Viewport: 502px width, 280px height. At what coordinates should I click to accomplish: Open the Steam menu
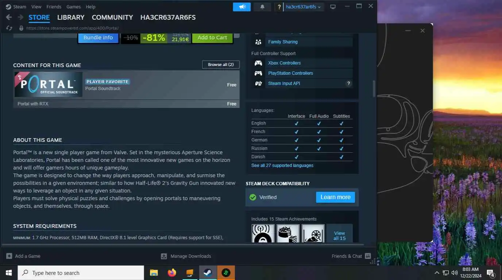pyautogui.click(x=20, y=7)
